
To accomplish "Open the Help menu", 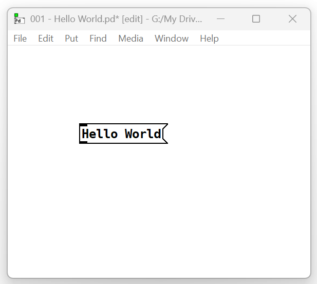I will pyautogui.click(x=209, y=39).
